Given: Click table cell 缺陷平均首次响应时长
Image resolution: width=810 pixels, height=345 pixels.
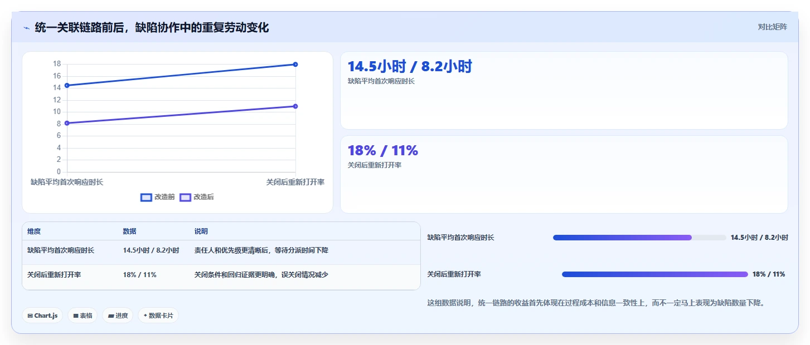Looking at the screenshot, I should tap(61, 250).
